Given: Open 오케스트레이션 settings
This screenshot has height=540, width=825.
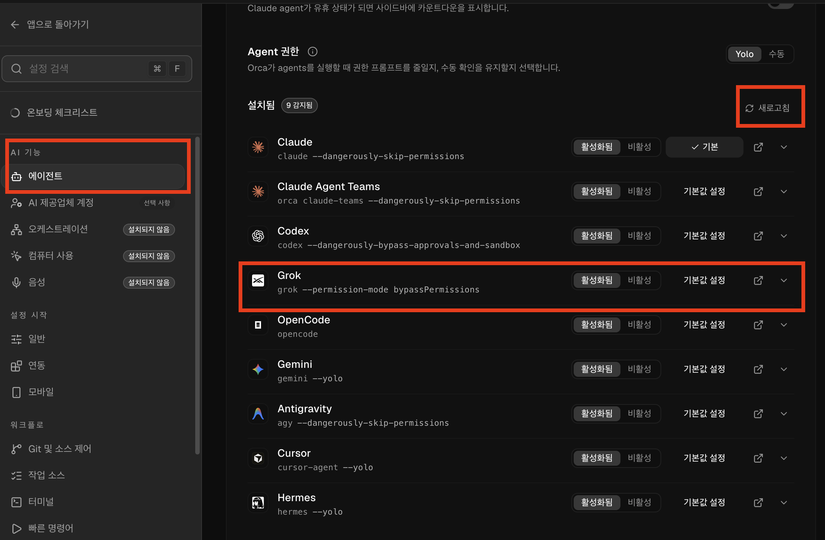Looking at the screenshot, I should (93, 229).
